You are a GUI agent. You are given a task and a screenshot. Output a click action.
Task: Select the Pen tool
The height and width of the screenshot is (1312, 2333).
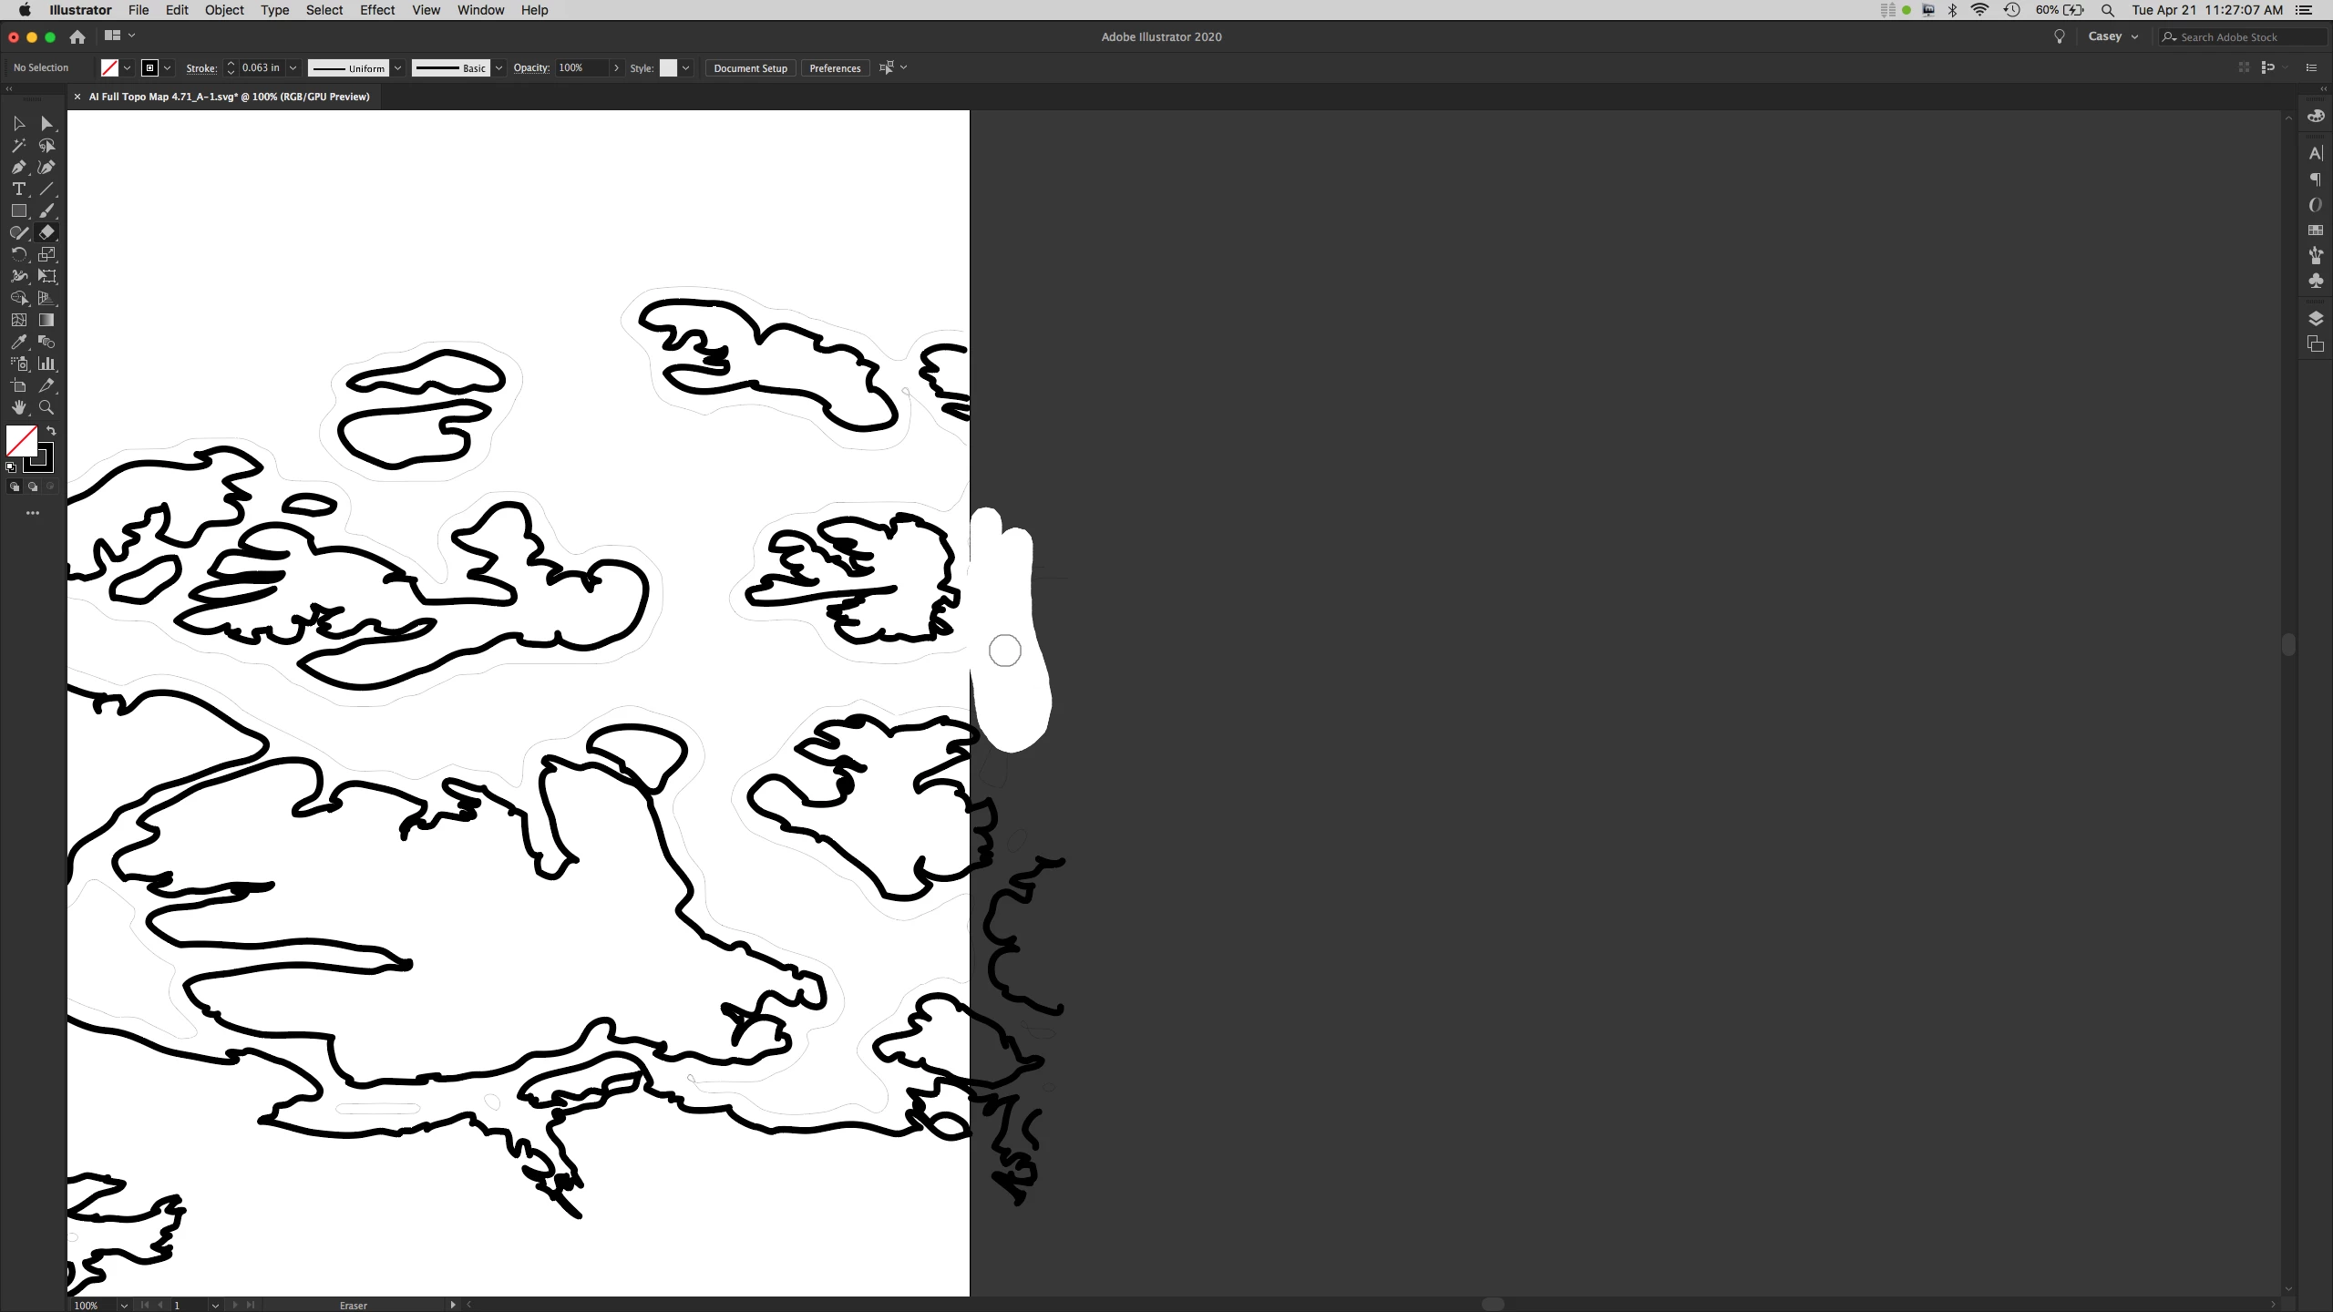click(18, 167)
